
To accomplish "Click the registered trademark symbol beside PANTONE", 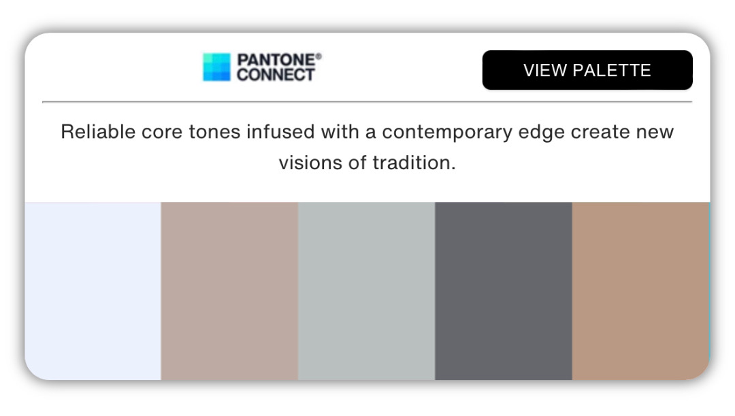I will [x=318, y=56].
